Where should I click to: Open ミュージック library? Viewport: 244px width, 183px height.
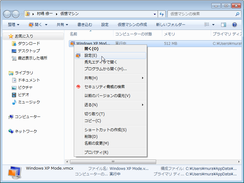29,102
